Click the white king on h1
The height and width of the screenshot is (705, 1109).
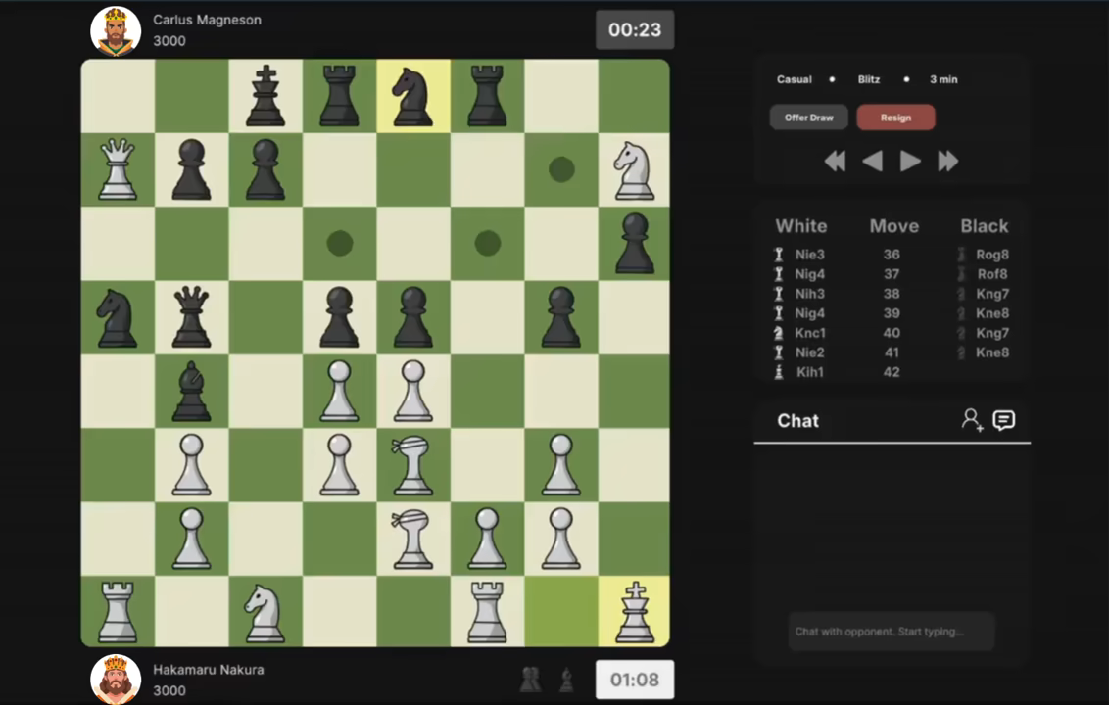[635, 613]
